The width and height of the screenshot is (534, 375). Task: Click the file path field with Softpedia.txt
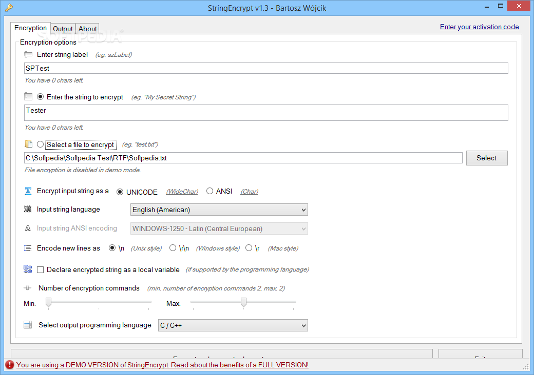tap(243, 158)
